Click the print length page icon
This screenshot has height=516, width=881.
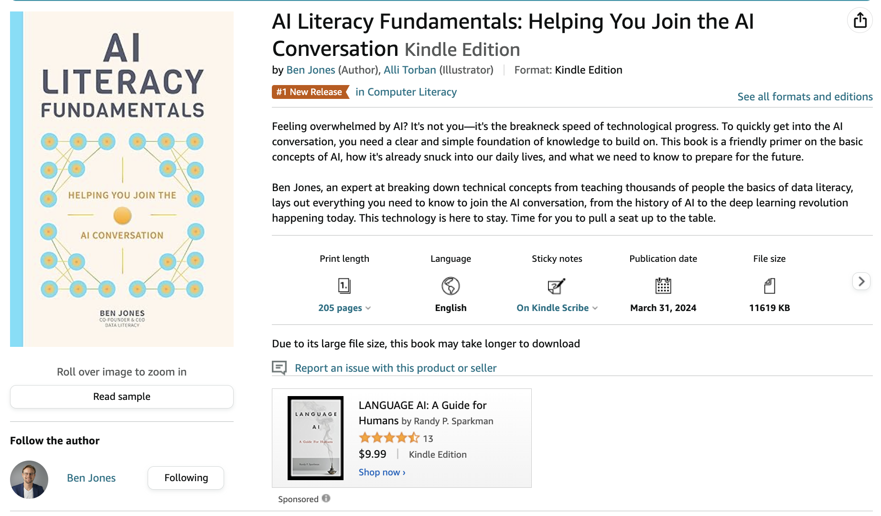[x=344, y=286]
